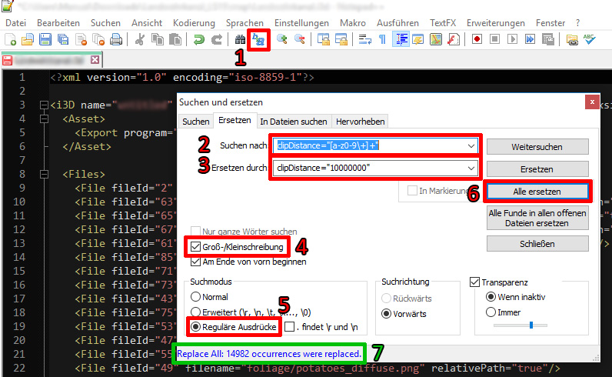Expand the Ersetzen durch dropdown history

click(471, 168)
